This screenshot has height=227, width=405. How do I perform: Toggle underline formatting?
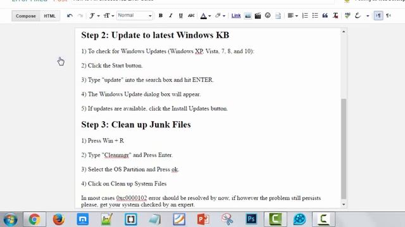pyautogui.click(x=181, y=16)
